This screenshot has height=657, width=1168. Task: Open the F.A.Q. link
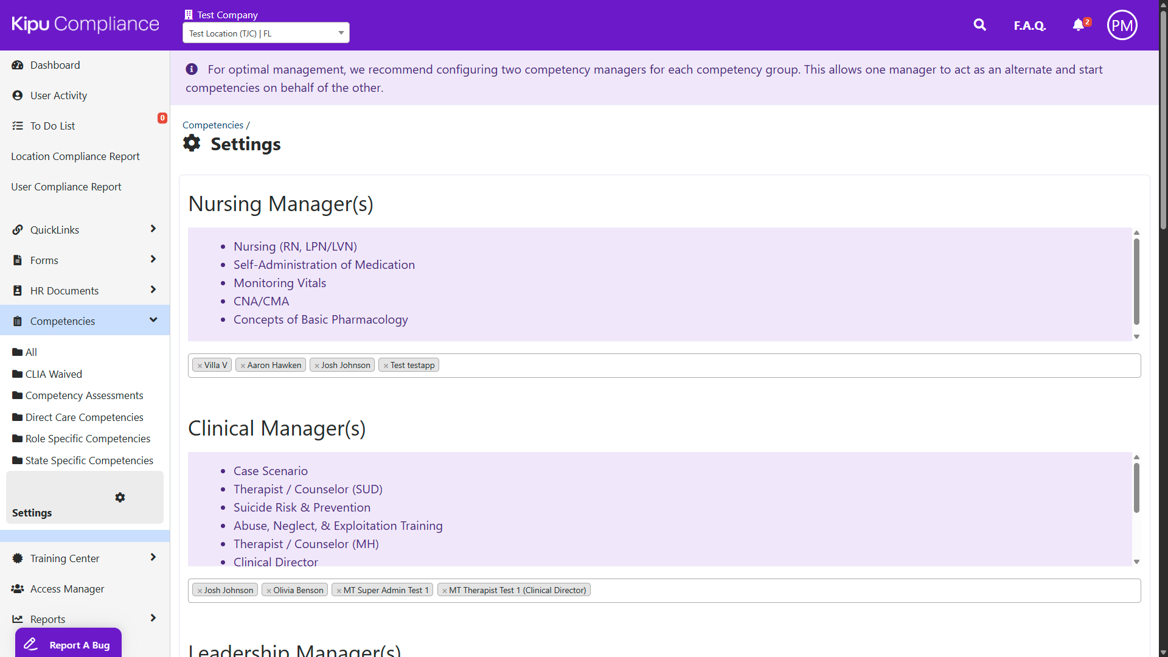coord(1029,26)
